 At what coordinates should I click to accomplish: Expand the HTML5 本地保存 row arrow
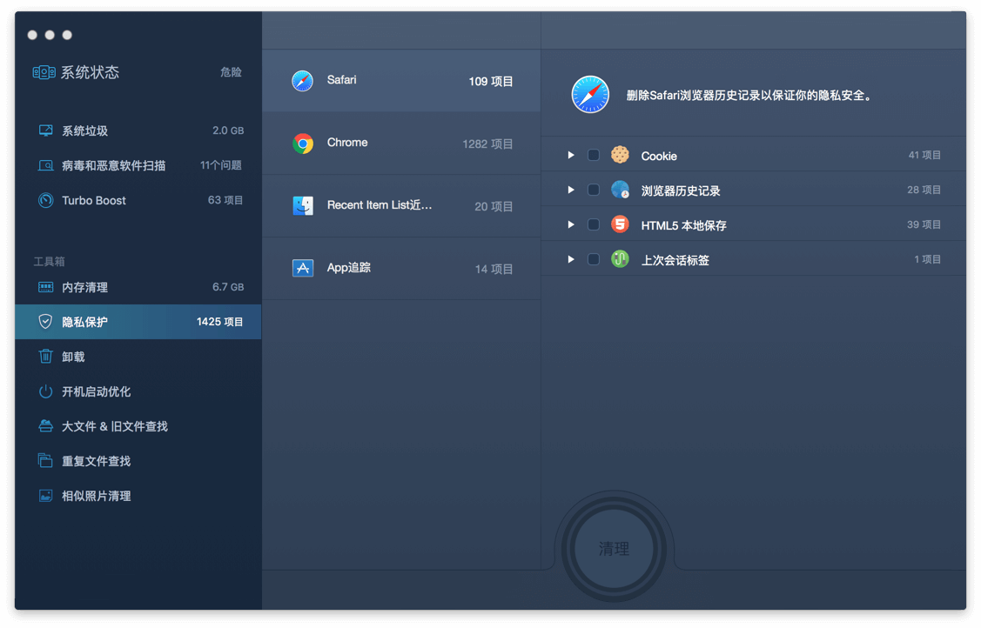tap(571, 224)
